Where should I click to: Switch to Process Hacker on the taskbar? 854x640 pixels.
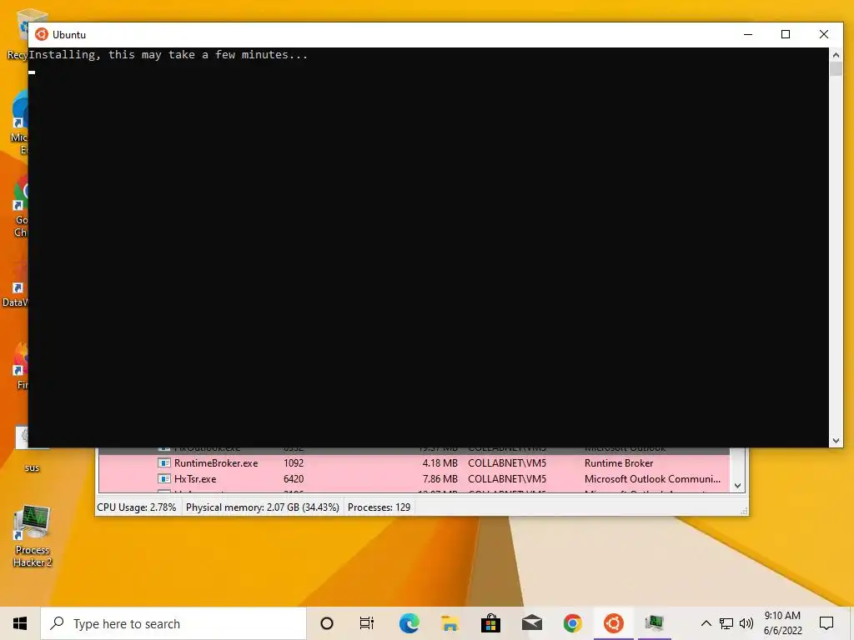pyautogui.click(x=654, y=623)
